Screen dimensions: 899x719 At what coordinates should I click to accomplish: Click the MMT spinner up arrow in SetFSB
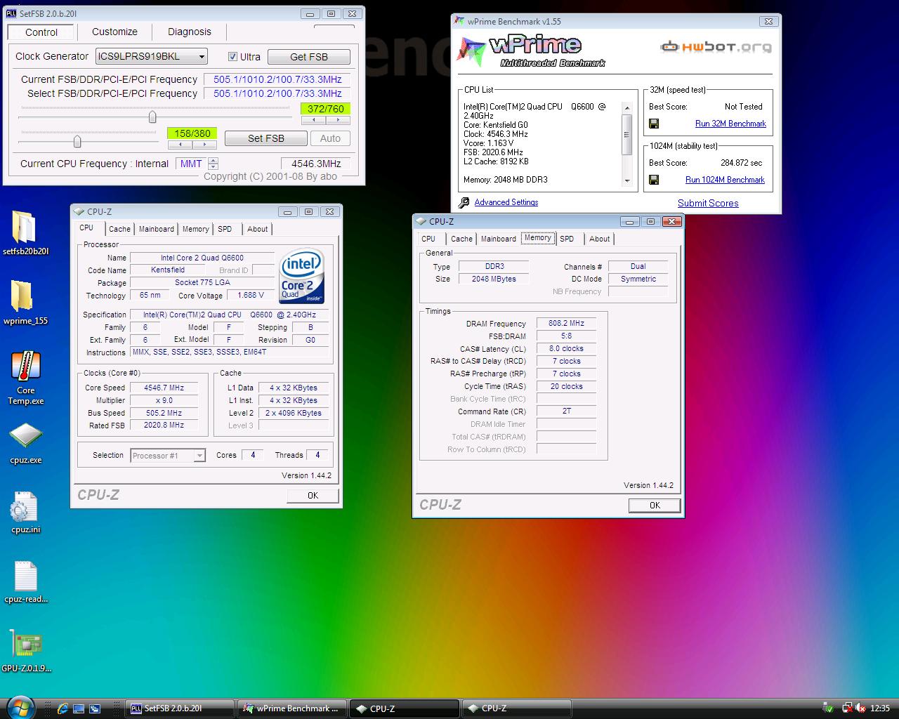[214, 160]
